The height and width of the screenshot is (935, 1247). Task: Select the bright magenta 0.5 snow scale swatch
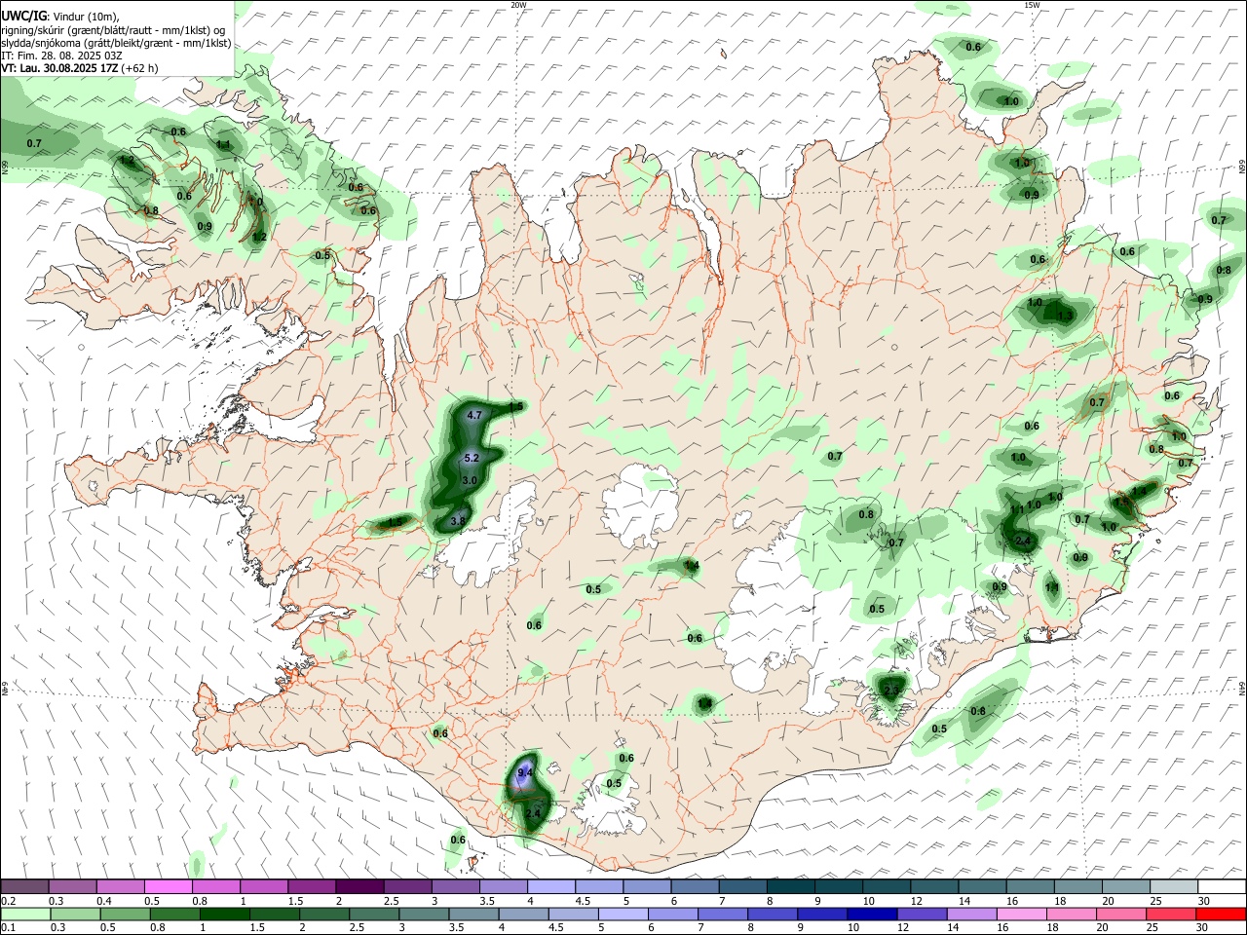[x=167, y=886]
